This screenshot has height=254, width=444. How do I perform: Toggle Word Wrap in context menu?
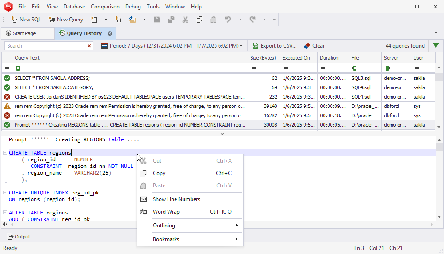(x=190, y=212)
